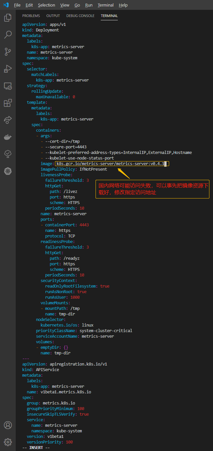Screen dimensions: 213x451
Task: Select the Search icon in the activity bar
Action: pyautogui.click(x=8, y=35)
